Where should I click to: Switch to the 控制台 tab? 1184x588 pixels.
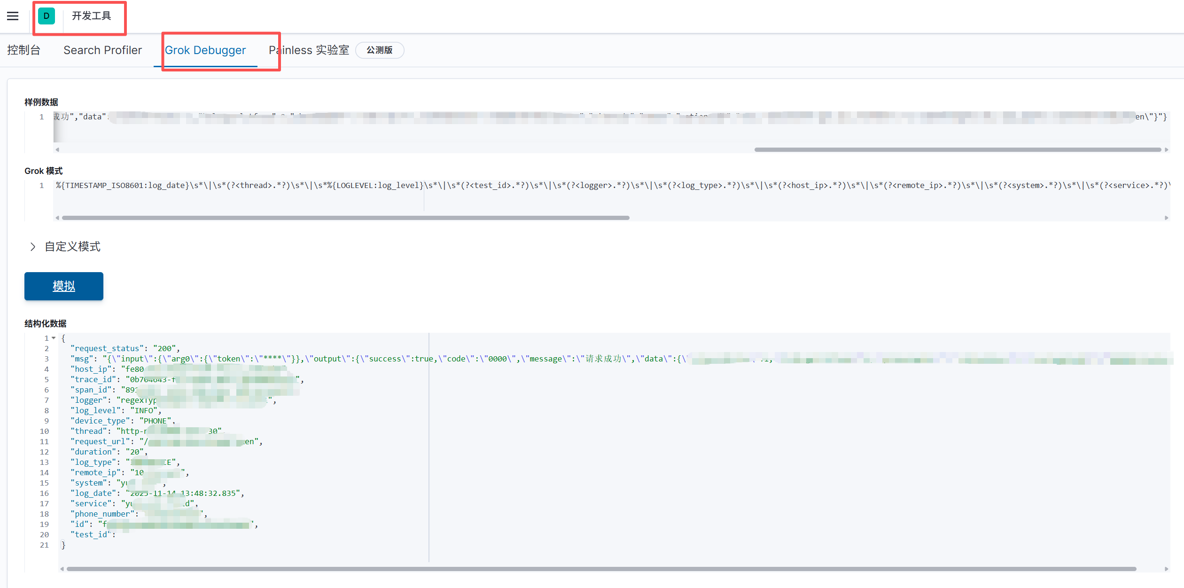click(23, 50)
